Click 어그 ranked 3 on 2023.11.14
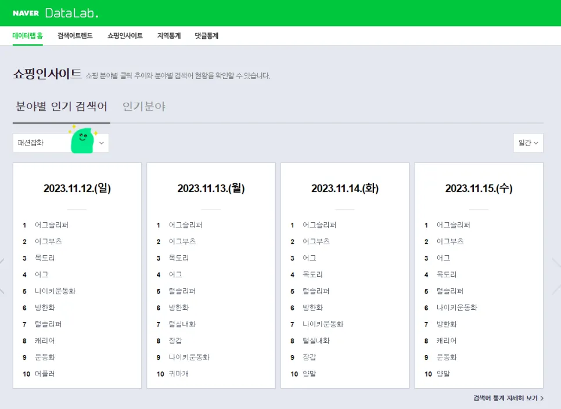This screenshot has height=409, width=561. (x=310, y=258)
